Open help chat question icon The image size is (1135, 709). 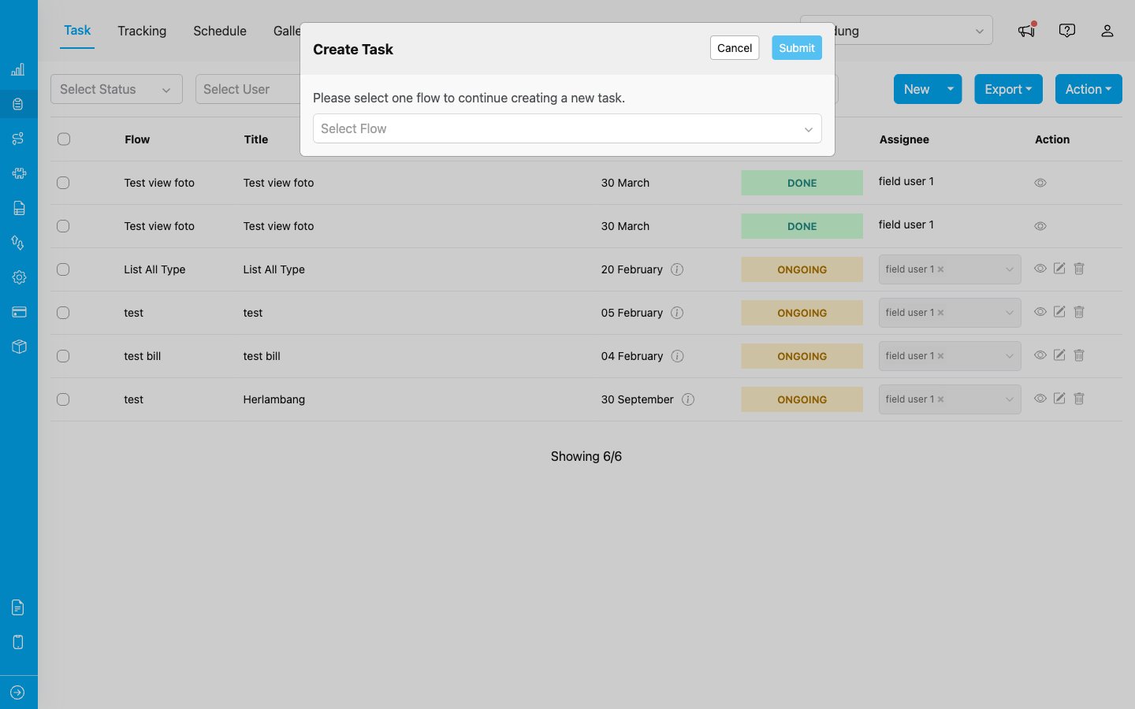coord(1067,31)
